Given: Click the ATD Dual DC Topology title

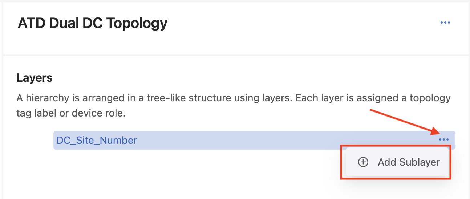Looking at the screenshot, I should tap(93, 23).
